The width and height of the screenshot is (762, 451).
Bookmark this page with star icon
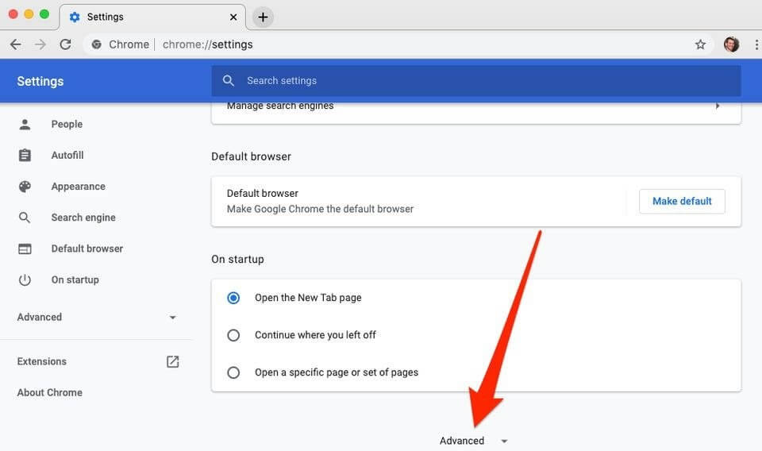click(x=700, y=44)
